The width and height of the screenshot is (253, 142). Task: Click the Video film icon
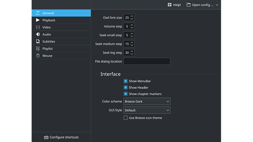tap(38, 27)
